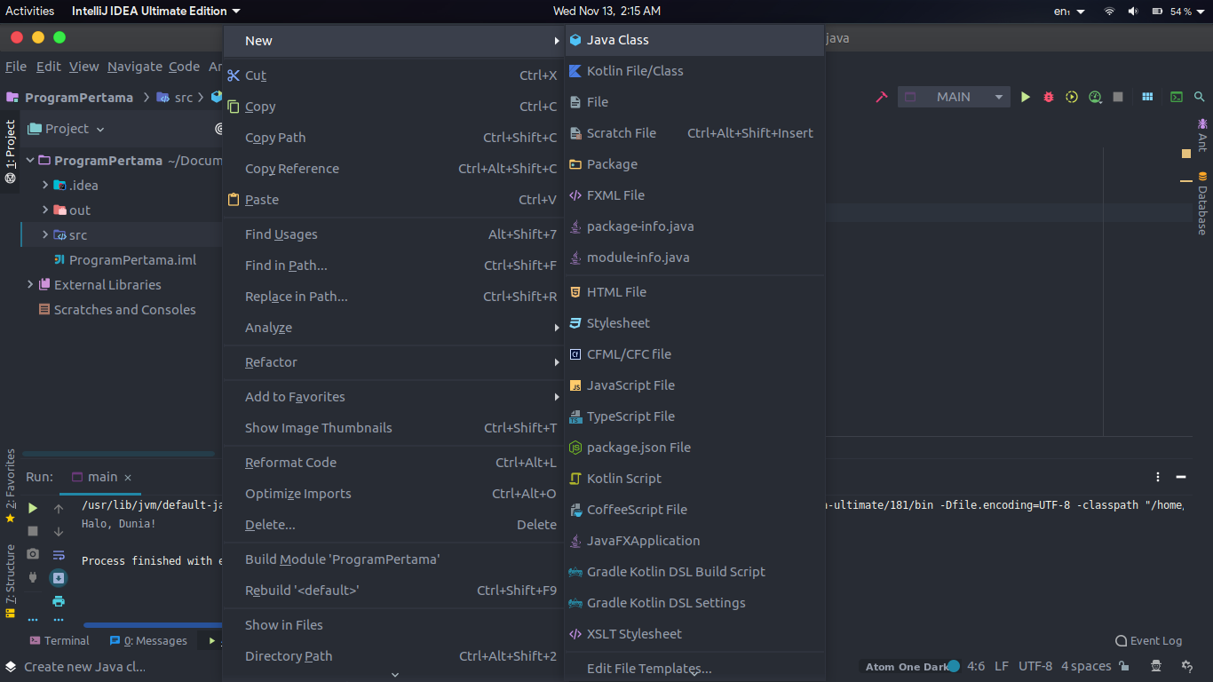Select Kotlin File/Class in New submenu

coord(694,71)
